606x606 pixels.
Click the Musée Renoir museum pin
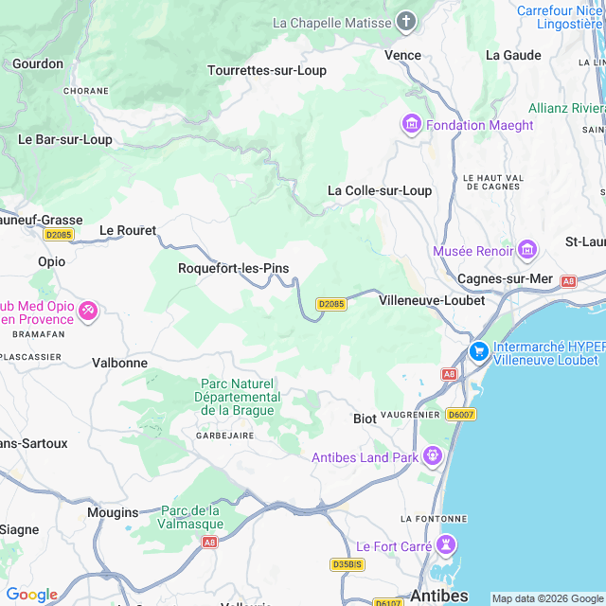click(527, 250)
